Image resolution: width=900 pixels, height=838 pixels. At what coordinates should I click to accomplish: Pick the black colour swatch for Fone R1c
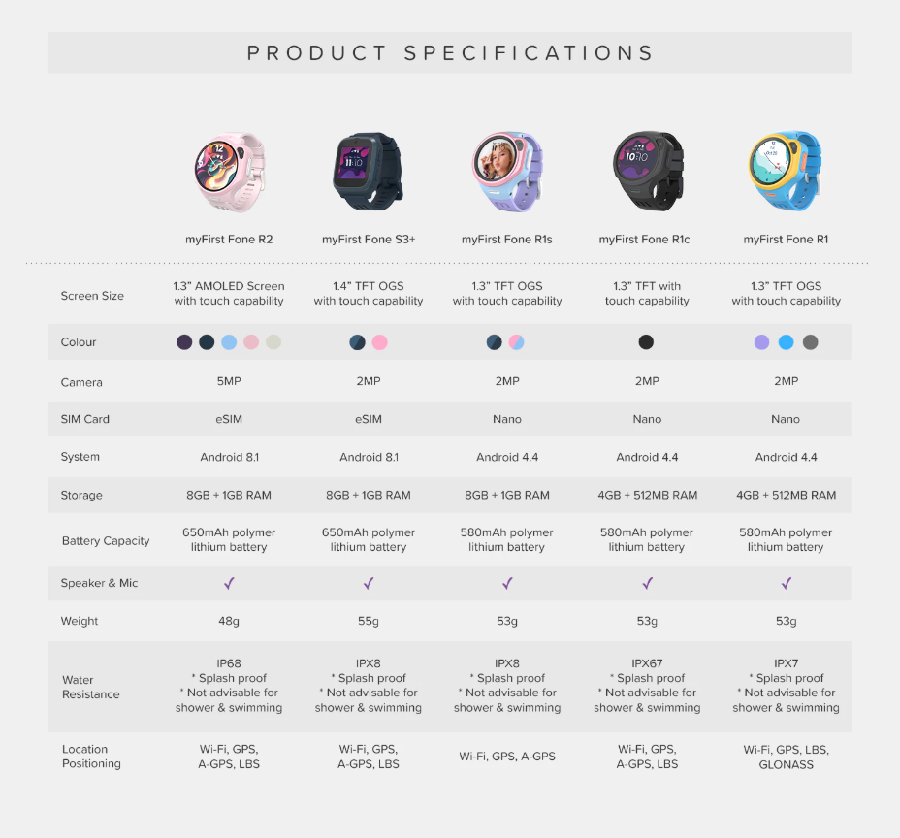[647, 342]
